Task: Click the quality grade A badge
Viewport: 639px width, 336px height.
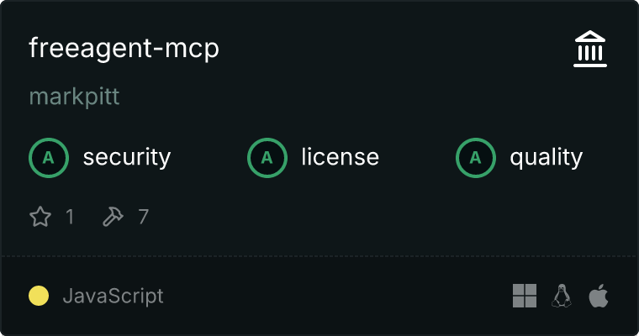Action: 476,158
